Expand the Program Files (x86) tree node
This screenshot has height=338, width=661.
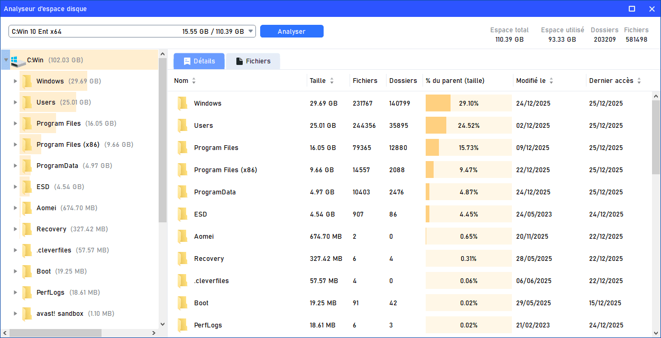pos(15,145)
